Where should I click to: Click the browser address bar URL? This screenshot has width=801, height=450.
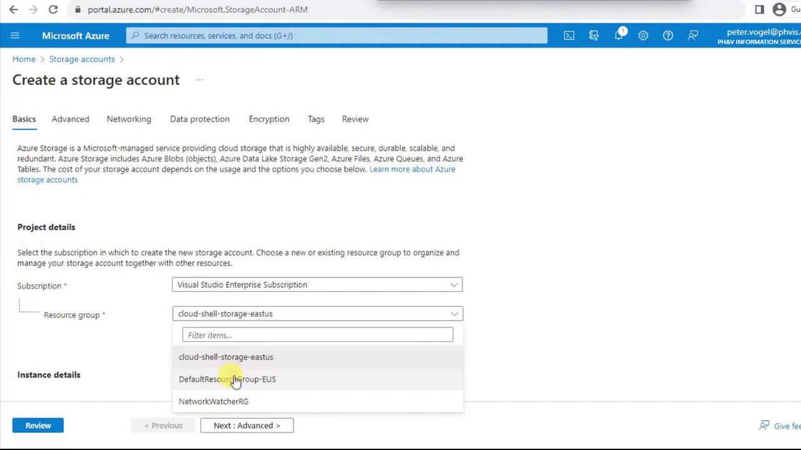tap(198, 9)
